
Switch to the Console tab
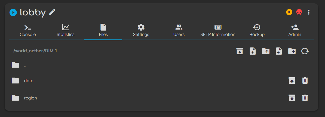pos(28,31)
